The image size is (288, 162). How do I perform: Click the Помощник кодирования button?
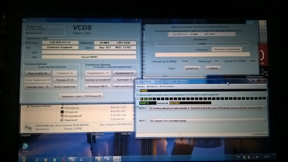(x=227, y=49)
